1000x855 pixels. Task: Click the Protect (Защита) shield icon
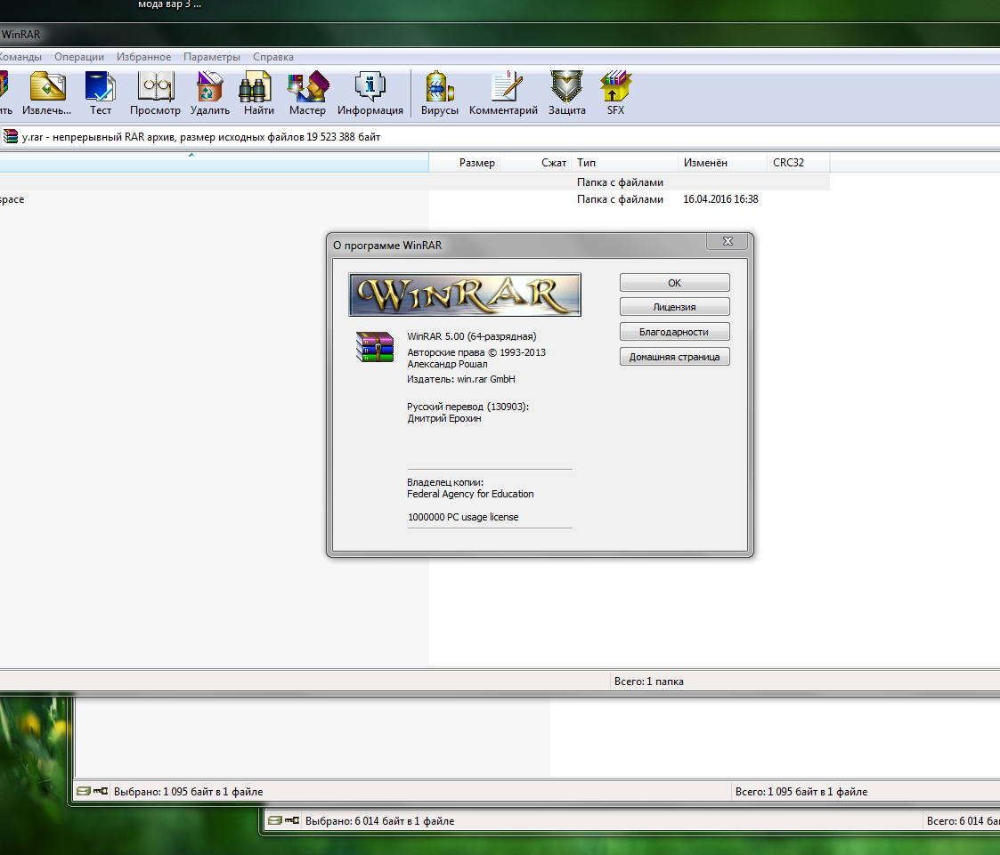tap(566, 89)
